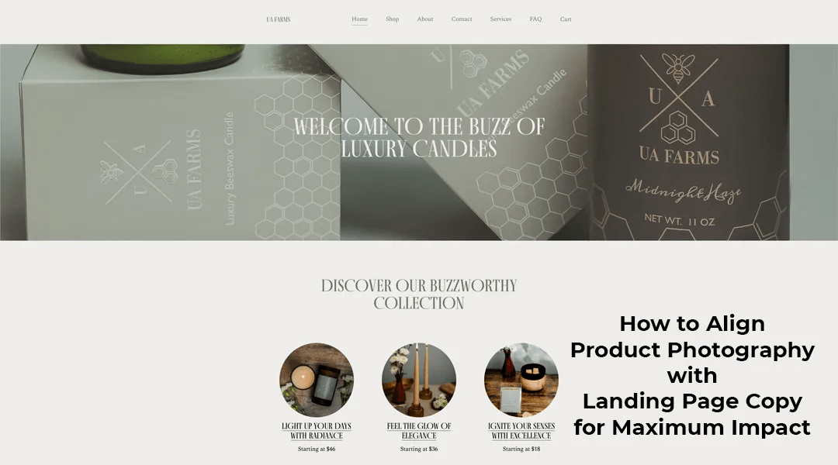Screen dimensions: 838x465
Task: Click the Welcome to the Buzz hero heading
Action: [419, 138]
